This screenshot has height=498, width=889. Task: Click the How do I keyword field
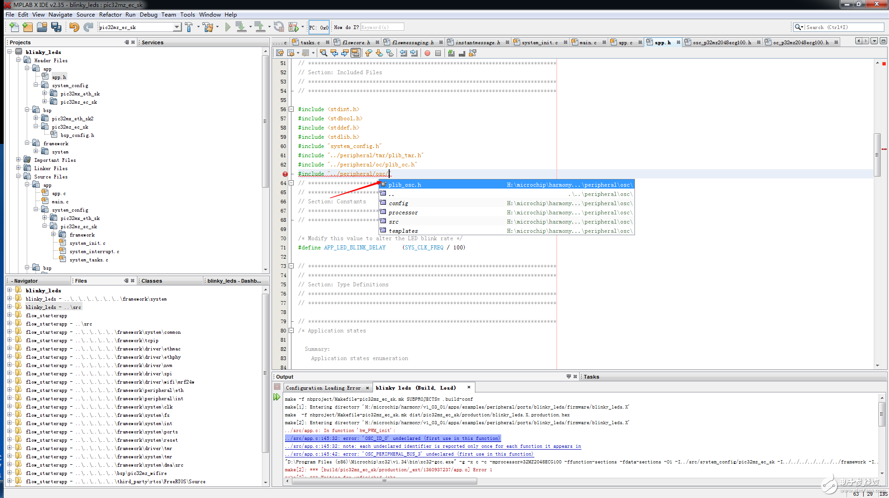[382, 27]
